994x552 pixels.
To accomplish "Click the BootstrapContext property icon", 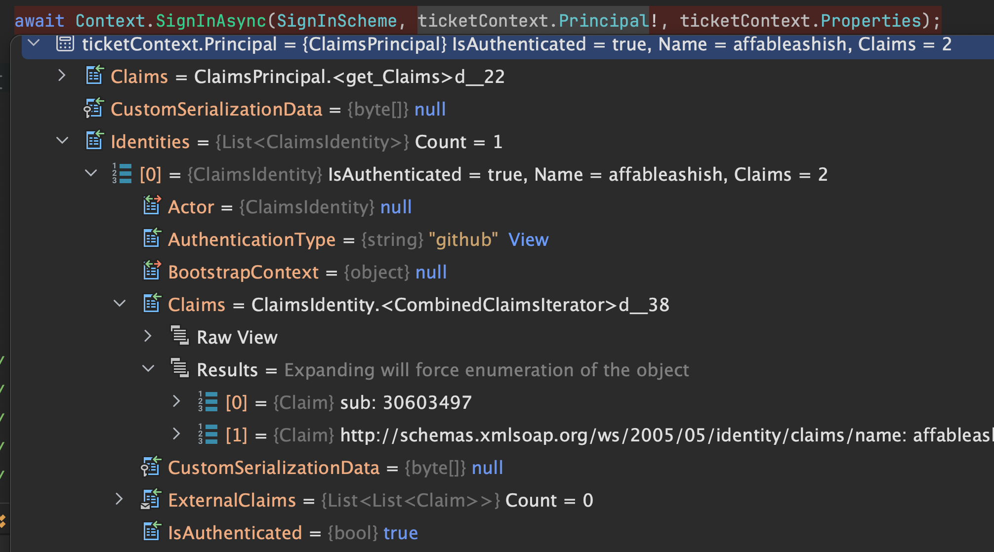I will (x=152, y=272).
